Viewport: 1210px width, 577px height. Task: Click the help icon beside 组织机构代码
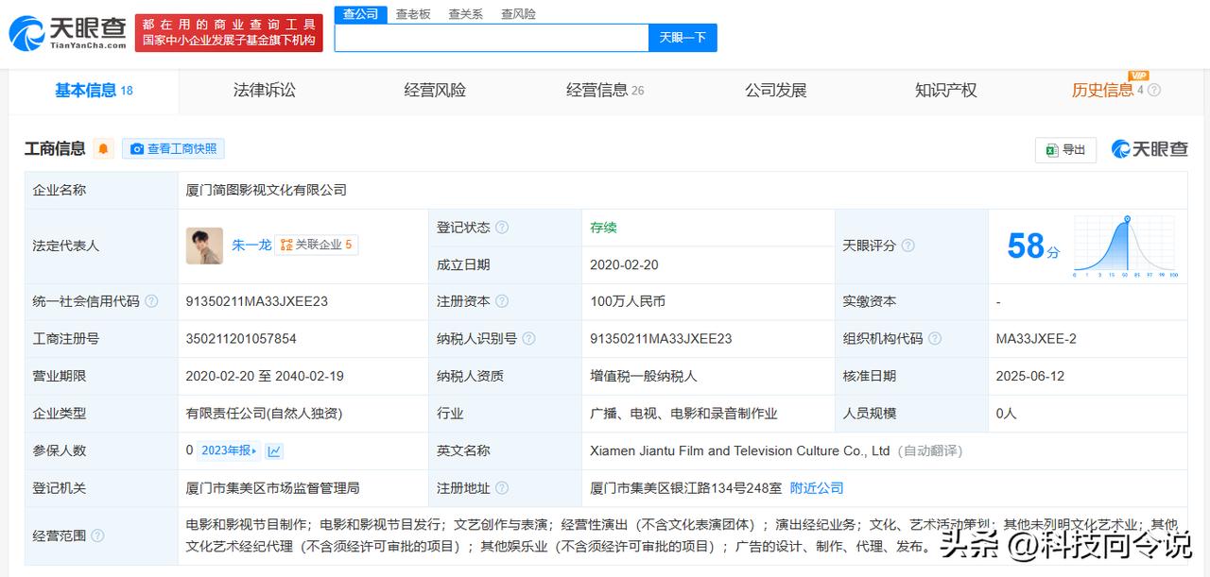coord(934,339)
